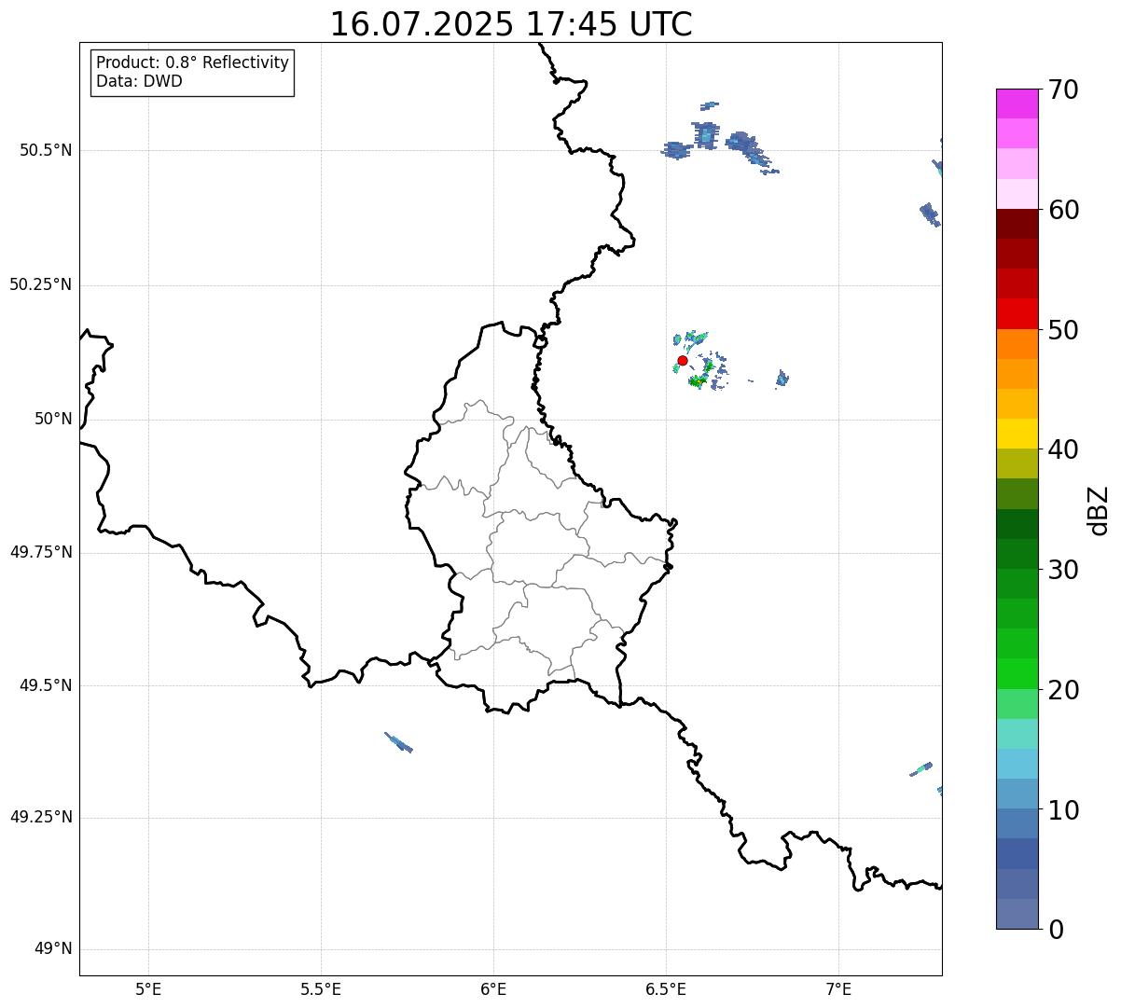The height and width of the screenshot is (1008, 1121).
Task: Click the 6°E longitude label
Action: [x=493, y=989]
